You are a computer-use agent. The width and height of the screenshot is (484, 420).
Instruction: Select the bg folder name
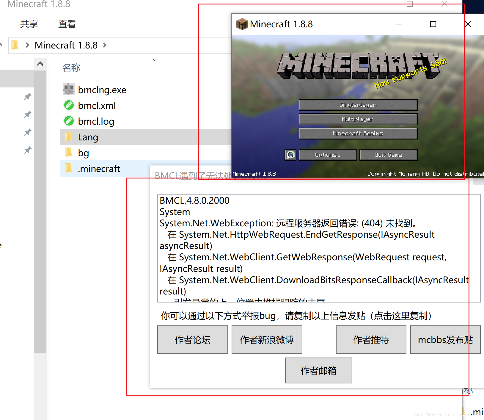pos(84,153)
